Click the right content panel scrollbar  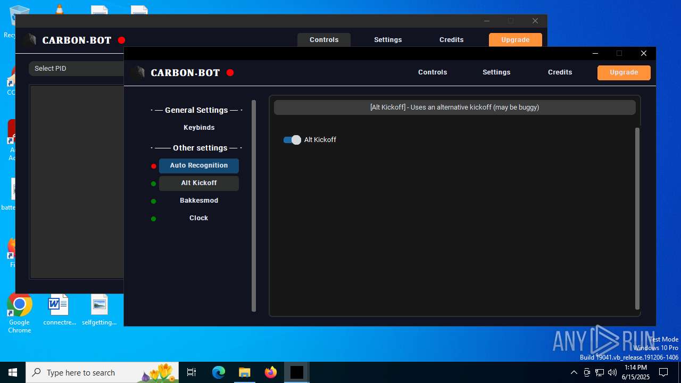[637, 219]
